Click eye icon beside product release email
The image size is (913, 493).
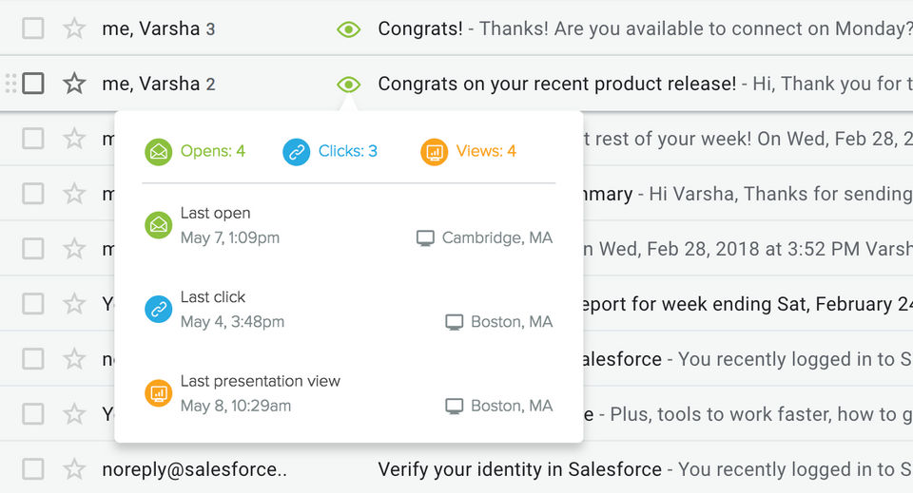[349, 85]
